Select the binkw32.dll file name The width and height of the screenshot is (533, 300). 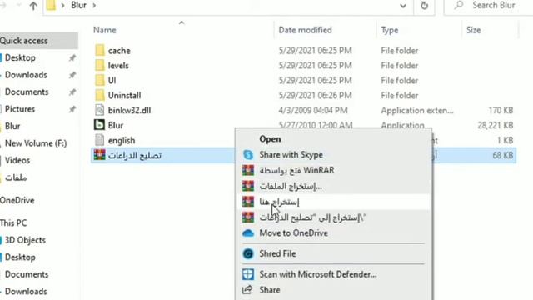click(129, 111)
